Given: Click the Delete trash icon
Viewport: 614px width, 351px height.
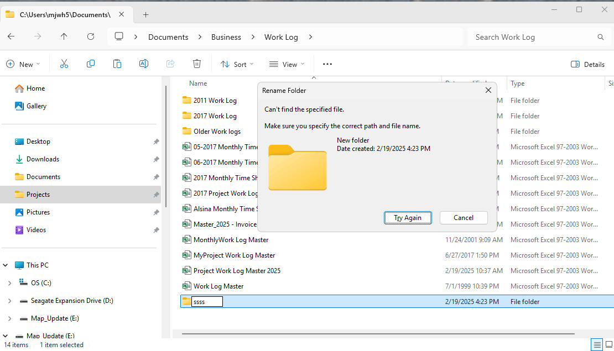Looking at the screenshot, I should (197, 64).
